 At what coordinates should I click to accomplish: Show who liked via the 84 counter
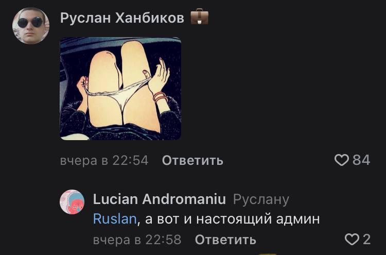(361, 160)
